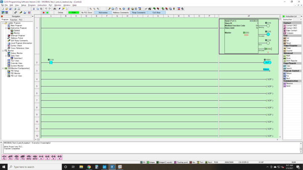Click taskbar search box
This screenshot has height=170, width=303.
[x=35, y=167]
